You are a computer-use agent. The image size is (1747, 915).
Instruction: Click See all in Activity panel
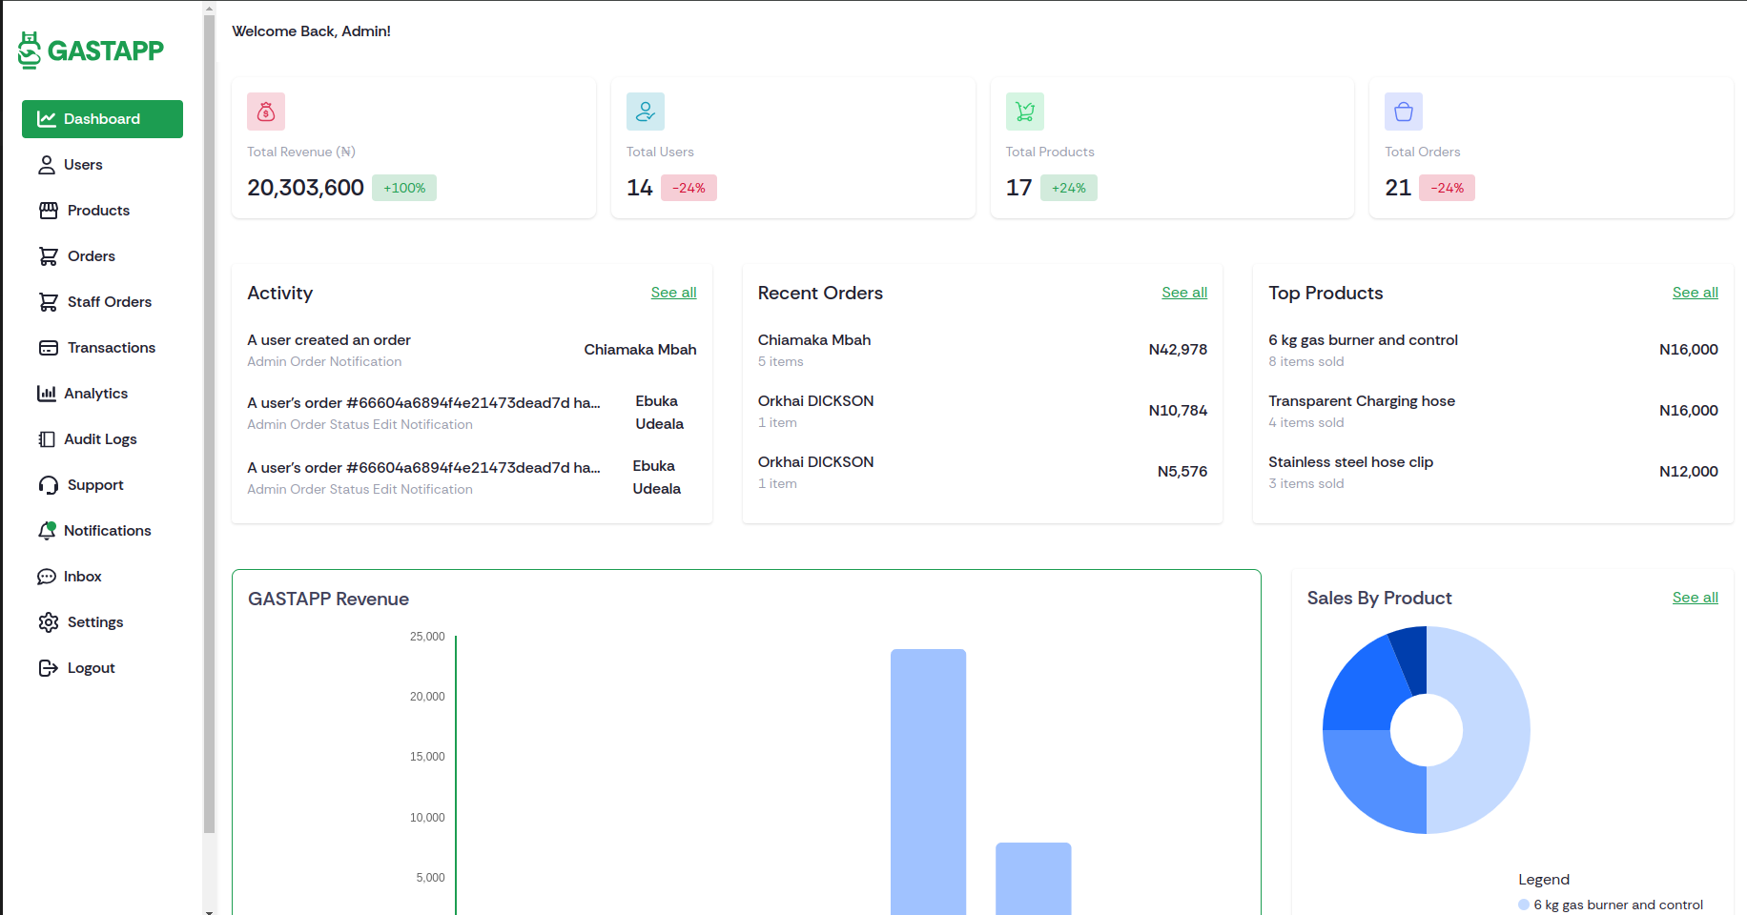673,293
